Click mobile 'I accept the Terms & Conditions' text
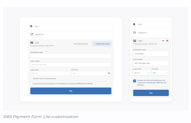The height and width of the screenshot is (123, 191). (x=152, y=83)
